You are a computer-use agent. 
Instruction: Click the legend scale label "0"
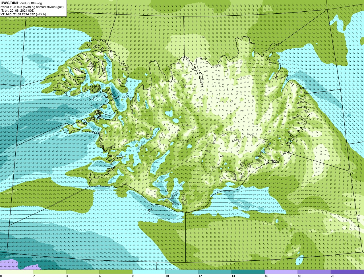[1, 276]
